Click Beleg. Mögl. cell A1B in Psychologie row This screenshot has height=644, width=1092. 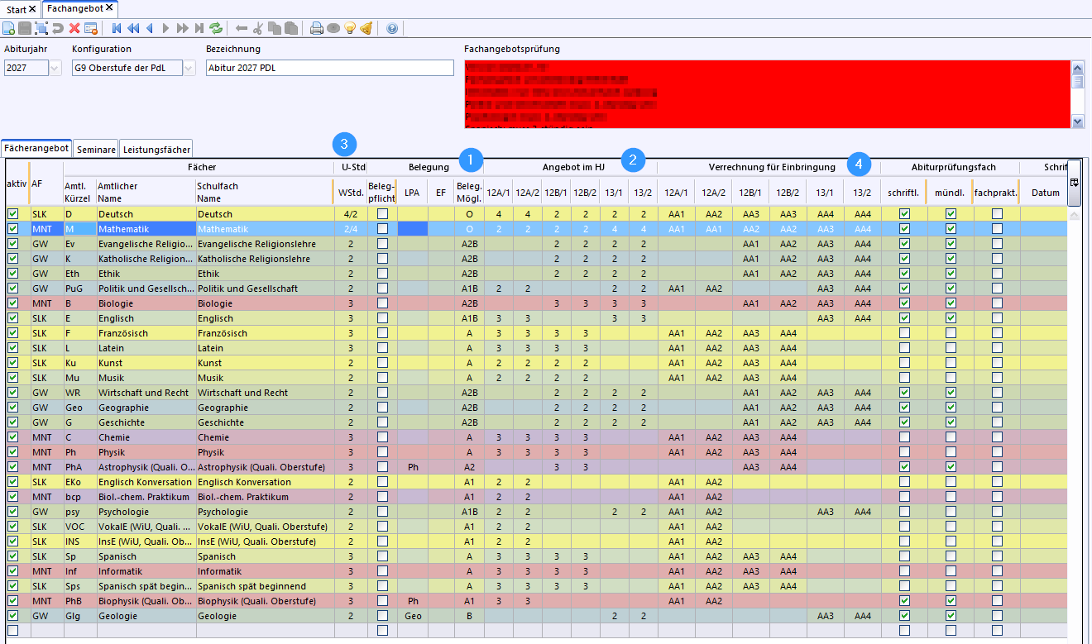[x=469, y=512]
